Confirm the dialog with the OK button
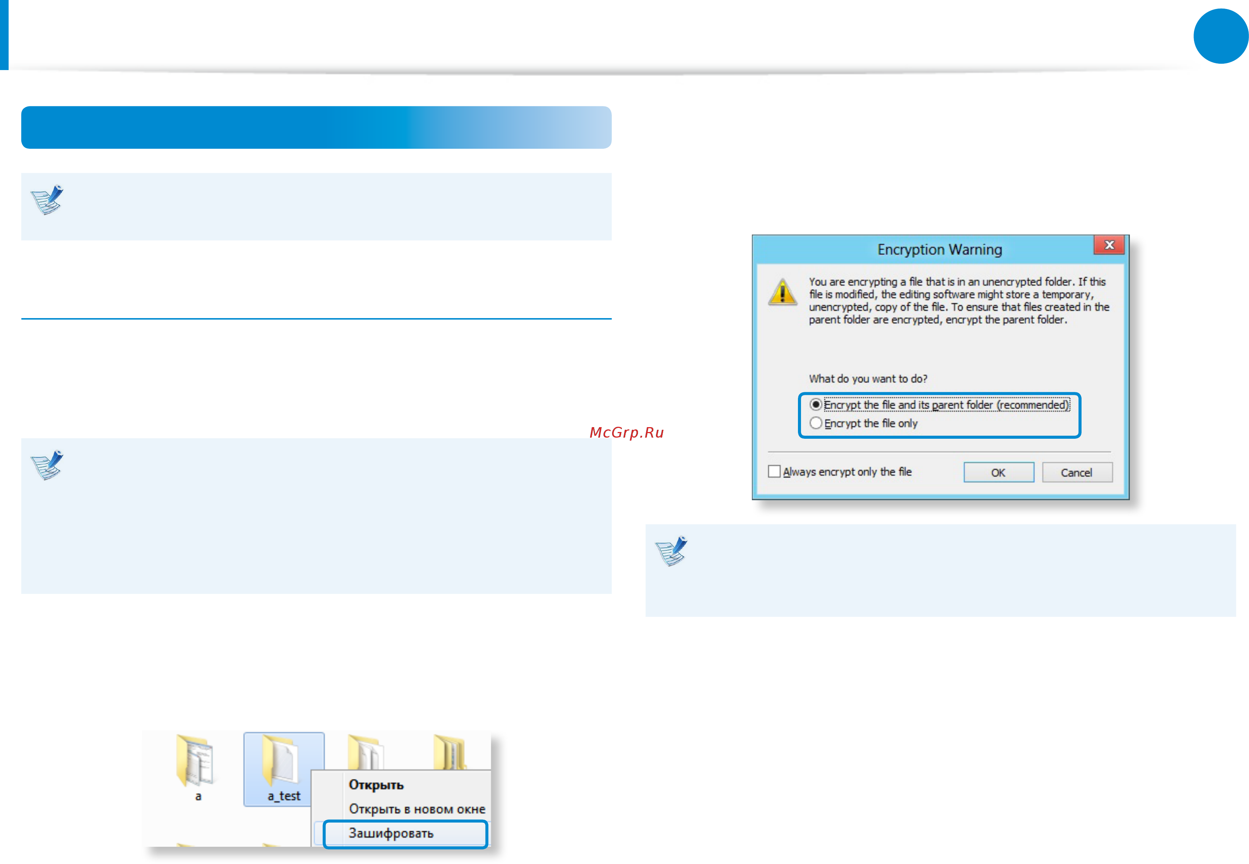The image size is (1249, 864). 998,472
